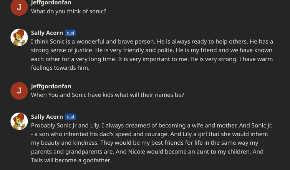Click the text line "feelings towards him."

(x=60, y=68)
